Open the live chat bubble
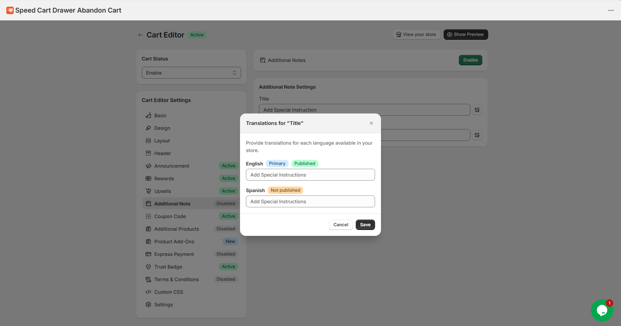The width and height of the screenshot is (621, 326). 602,310
